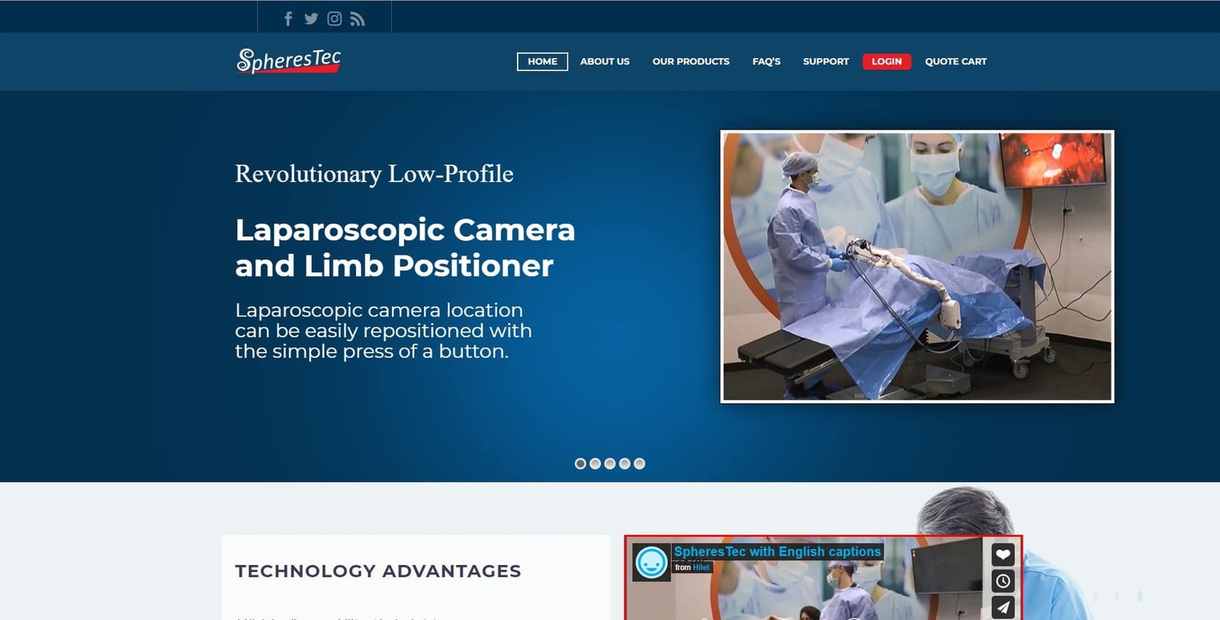Open the Quote Cart link
This screenshot has width=1220, height=620.
point(956,62)
